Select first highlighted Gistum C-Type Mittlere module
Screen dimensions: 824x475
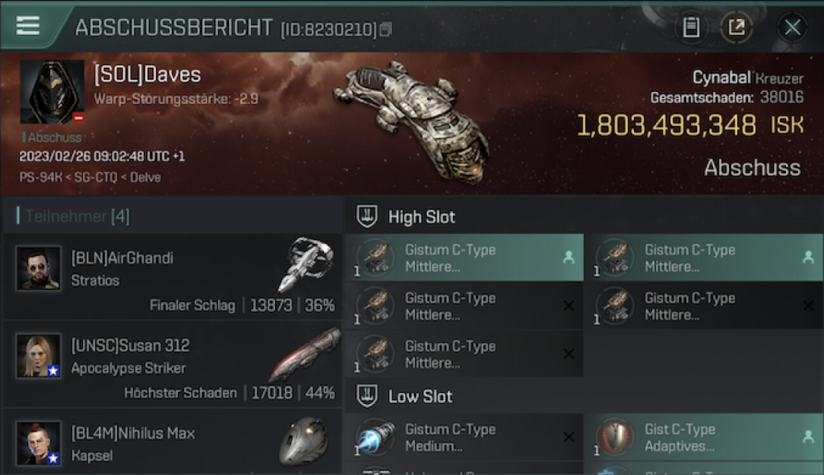coord(465,258)
